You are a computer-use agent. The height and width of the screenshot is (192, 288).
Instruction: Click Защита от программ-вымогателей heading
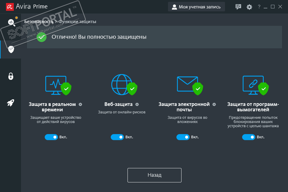click(253, 107)
